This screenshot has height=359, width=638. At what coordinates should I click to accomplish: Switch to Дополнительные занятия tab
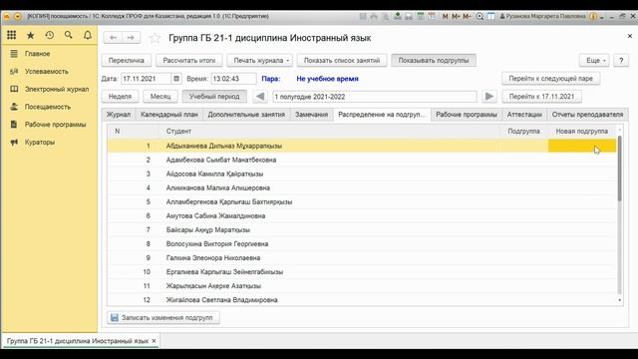click(246, 115)
